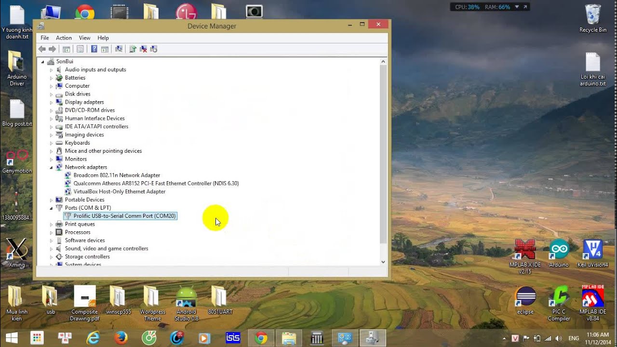Open the MPLAB IDE v8.84 shortcut
Image resolution: width=617 pixels, height=347 pixels.
click(592, 304)
